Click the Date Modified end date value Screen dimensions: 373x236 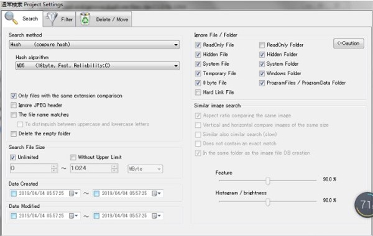point(124,216)
